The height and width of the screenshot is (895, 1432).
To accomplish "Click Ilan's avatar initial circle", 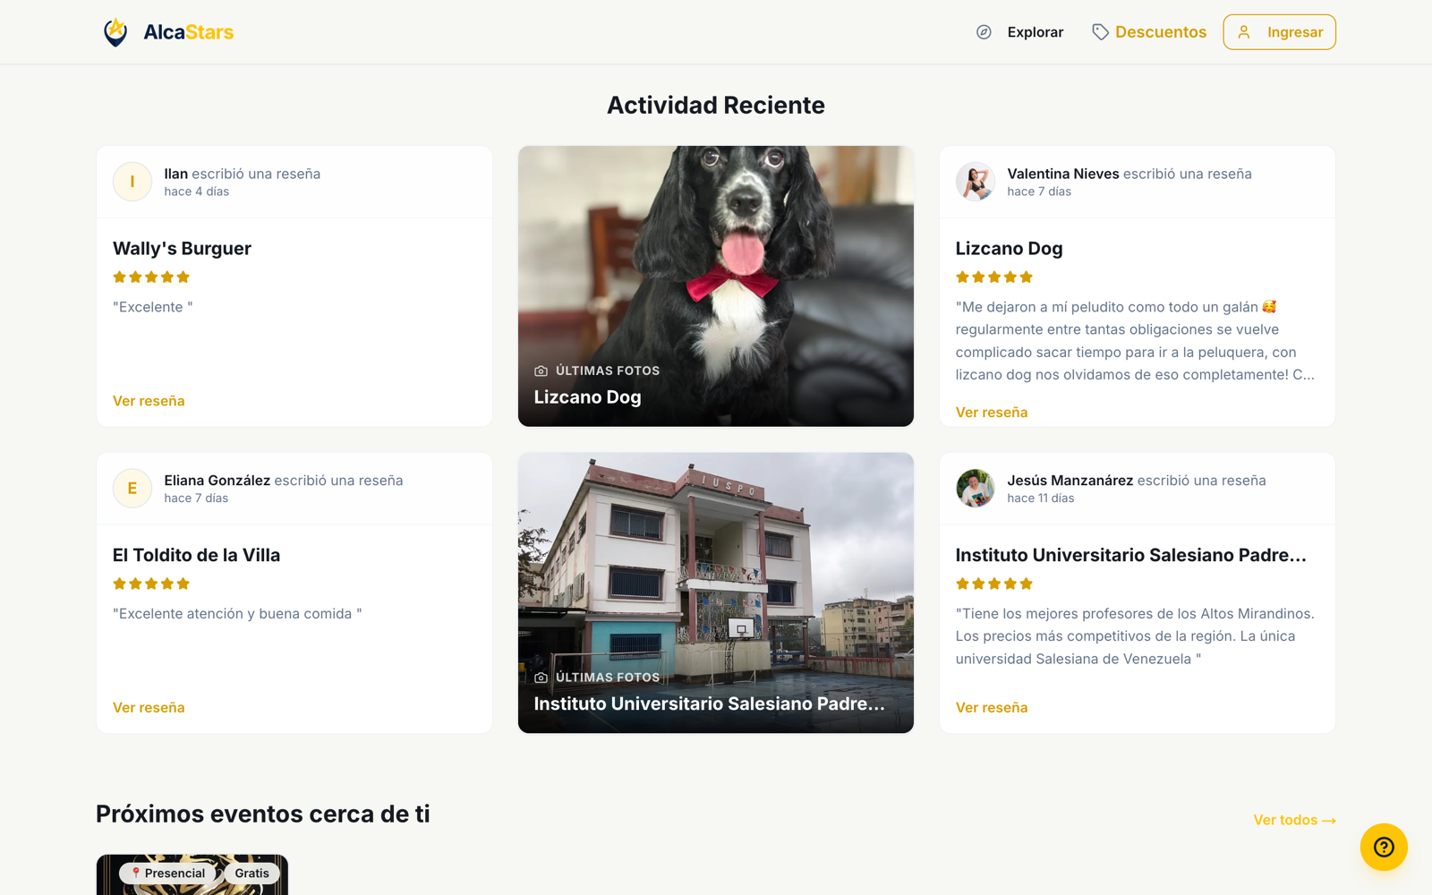I will 132,182.
